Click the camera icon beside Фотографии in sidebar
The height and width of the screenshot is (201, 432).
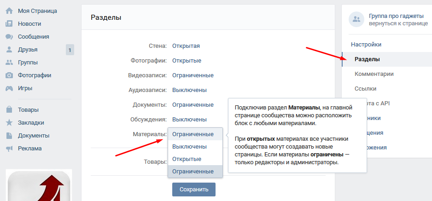click(9, 75)
